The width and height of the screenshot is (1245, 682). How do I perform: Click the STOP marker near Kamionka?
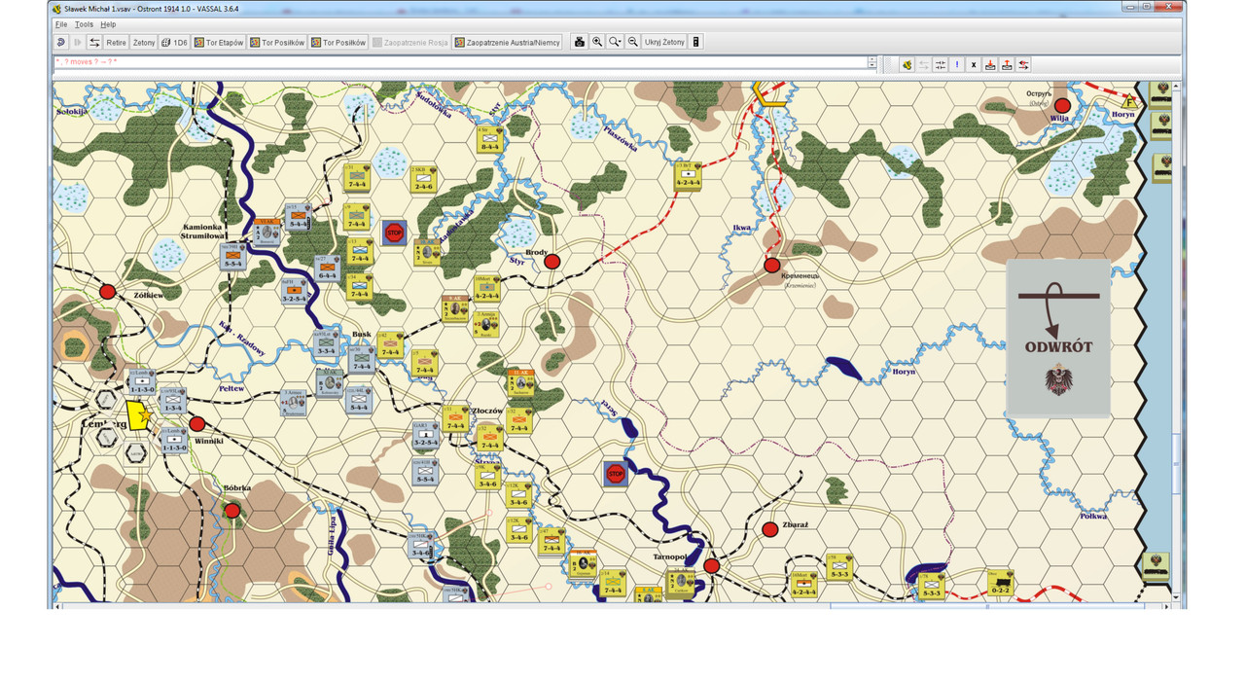tap(394, 233)
